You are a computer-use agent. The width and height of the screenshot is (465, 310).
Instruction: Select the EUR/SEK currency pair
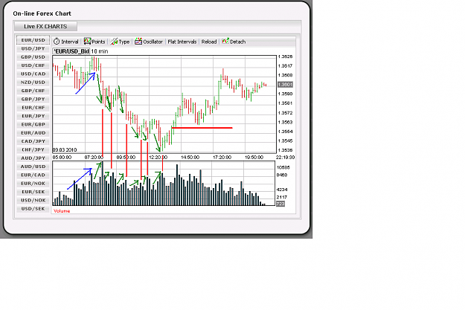click(x=33, y=192)
